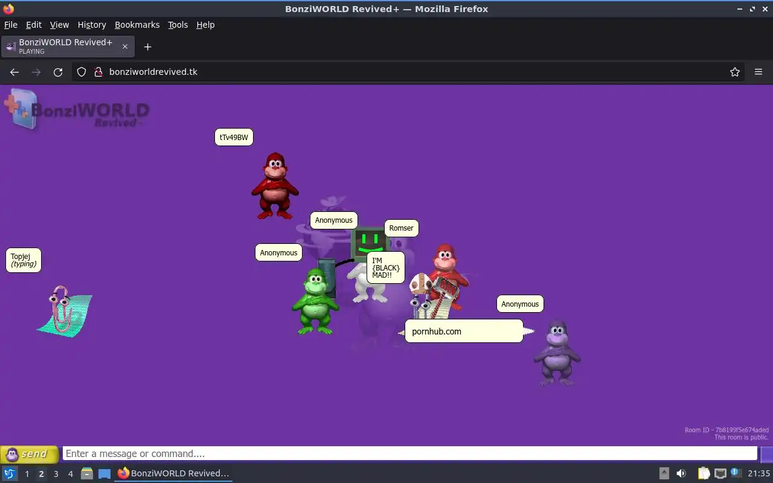Switch to workspace 3
The width and height of the screenshot is (773, 483).
pyautogui.click(x=56, y=474)
